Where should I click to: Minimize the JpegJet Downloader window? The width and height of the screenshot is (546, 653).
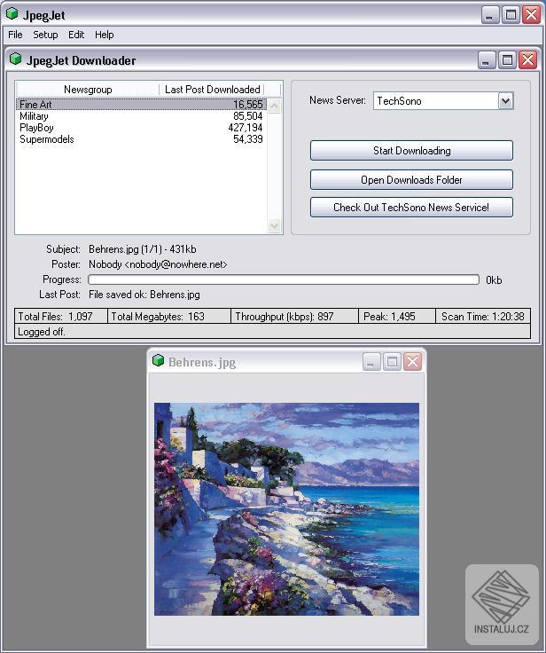[486, 61]
